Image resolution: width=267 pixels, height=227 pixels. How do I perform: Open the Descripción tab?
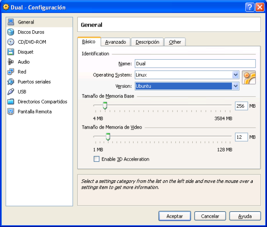click(147, 42)
